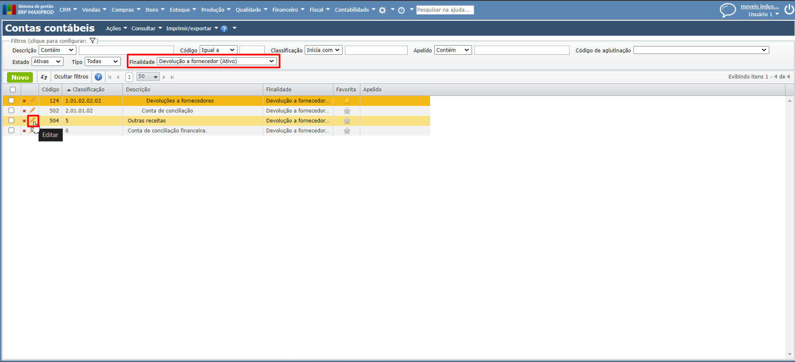Open the Fiscal menu

coord(319,10)
